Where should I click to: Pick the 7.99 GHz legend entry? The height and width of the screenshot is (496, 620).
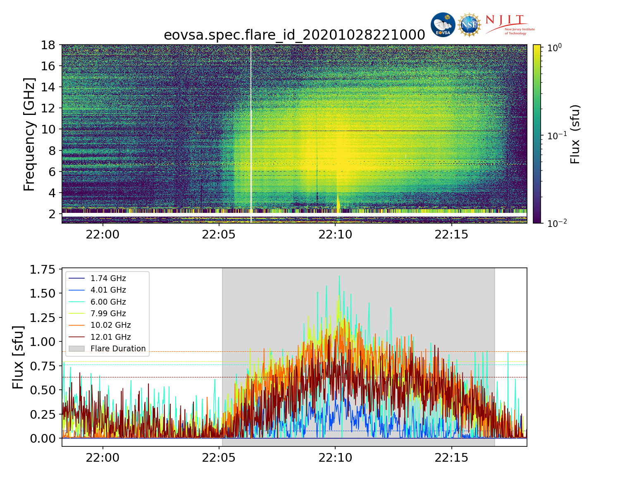(x=108, y=314)
